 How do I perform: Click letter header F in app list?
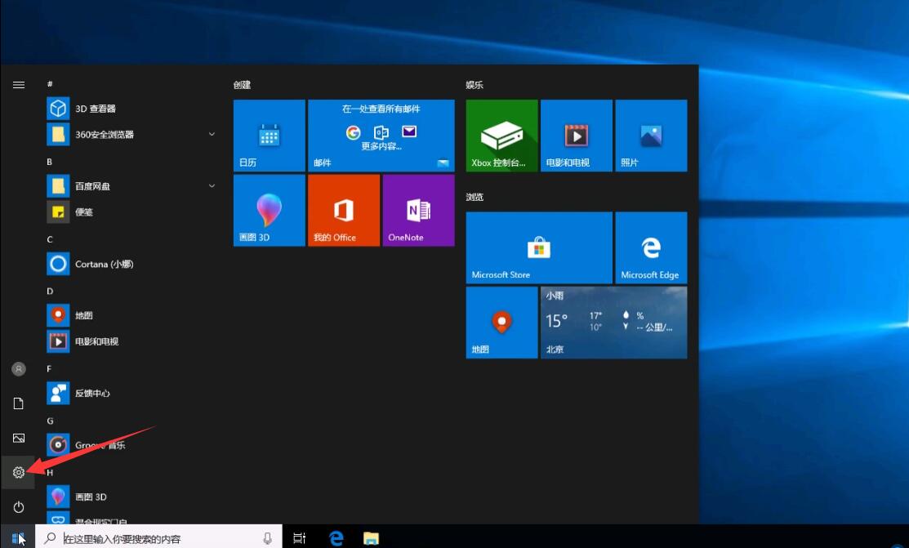click(x=49, y=369)
